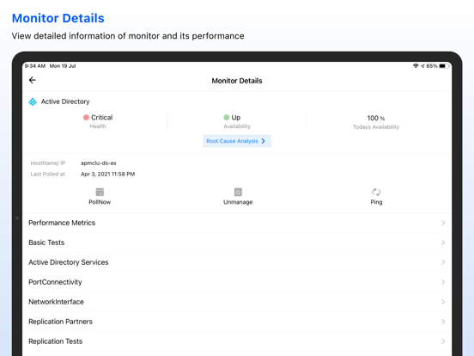Screen dimensions: 474x356
Task: Click the Health label under Critical
Action: (98, 126)
